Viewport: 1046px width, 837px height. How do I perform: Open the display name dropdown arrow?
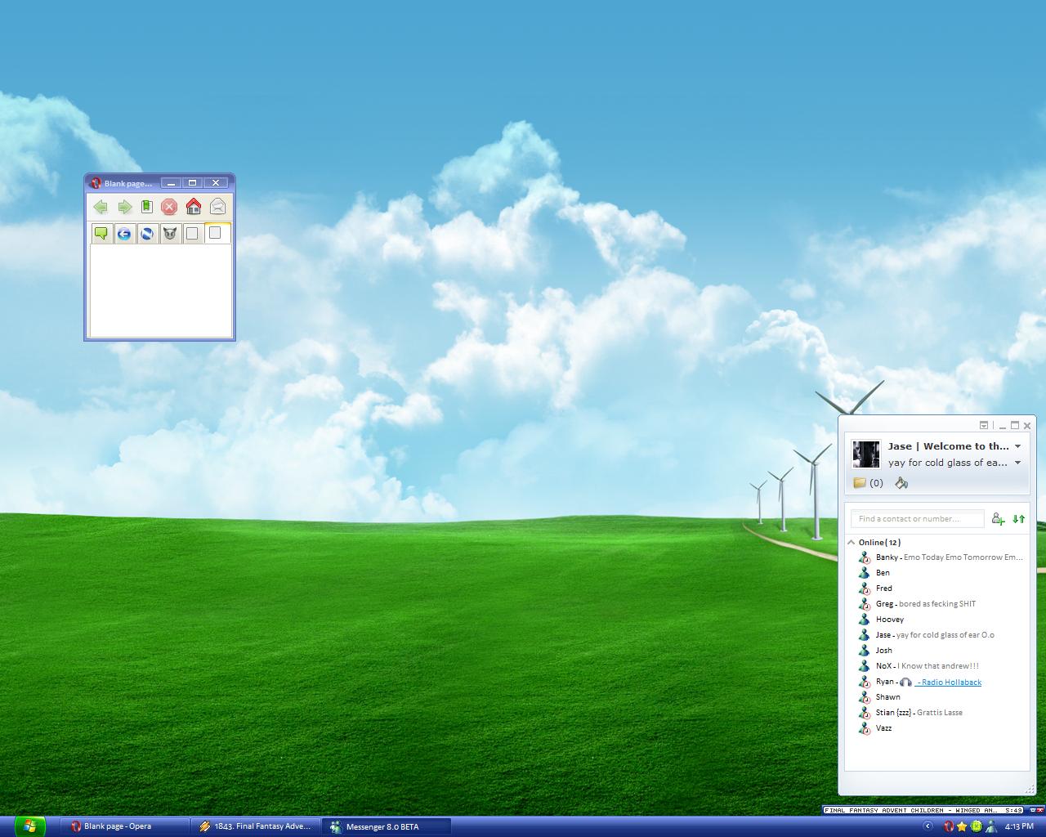(x=1017, y=446)
